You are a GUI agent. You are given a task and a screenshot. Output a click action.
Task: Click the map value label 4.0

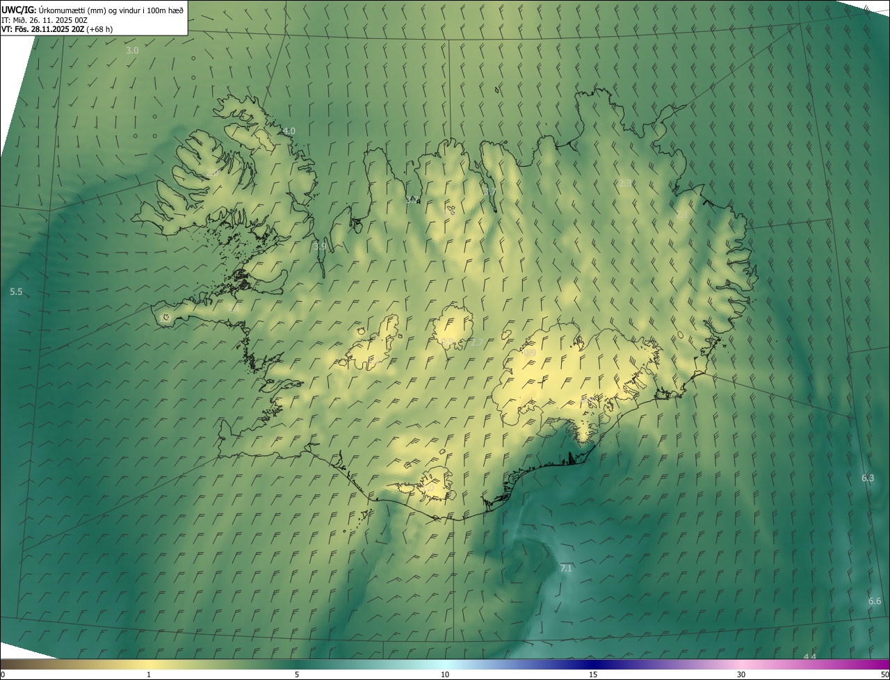(x=289, y=131)
